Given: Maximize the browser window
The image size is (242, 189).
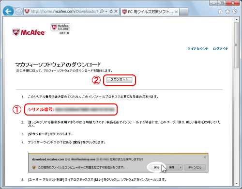Looking at the screenshot, I should coord(222,3).
